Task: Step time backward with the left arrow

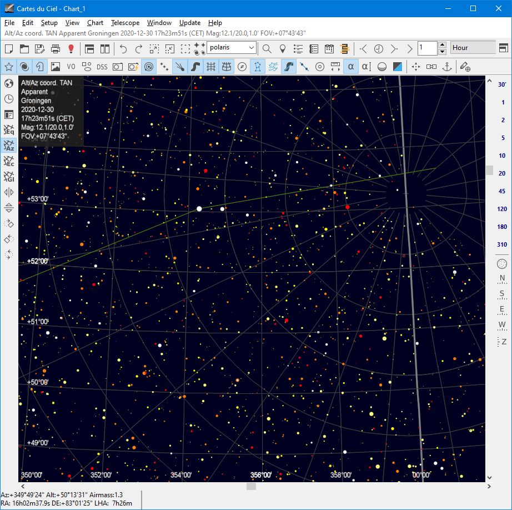Action: tap(363, 49)
